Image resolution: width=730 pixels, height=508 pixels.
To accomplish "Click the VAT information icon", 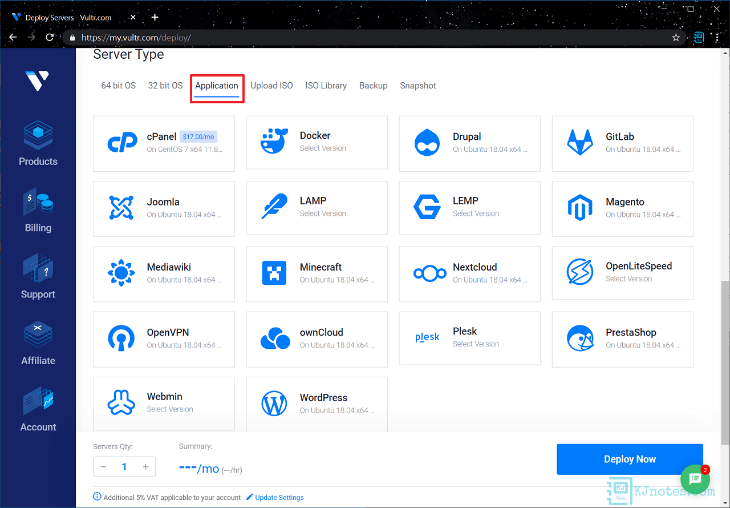I will (x=97, y=497).
